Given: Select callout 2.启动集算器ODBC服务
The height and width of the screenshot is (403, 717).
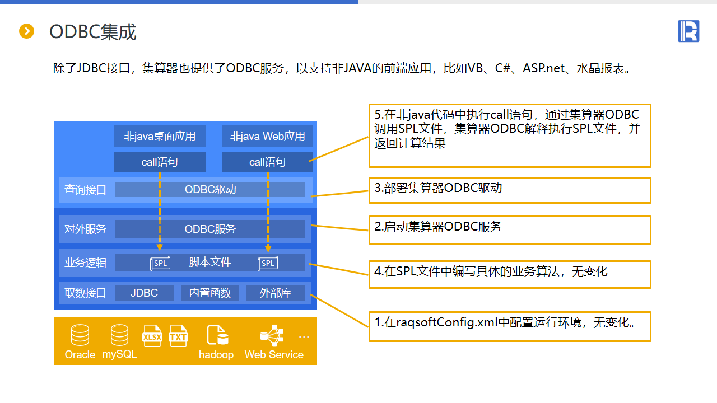Looking at the screenshot, I should pyautogui.click(x=510, y=230).
